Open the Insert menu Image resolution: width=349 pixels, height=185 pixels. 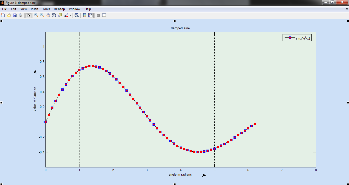point(34,9)
